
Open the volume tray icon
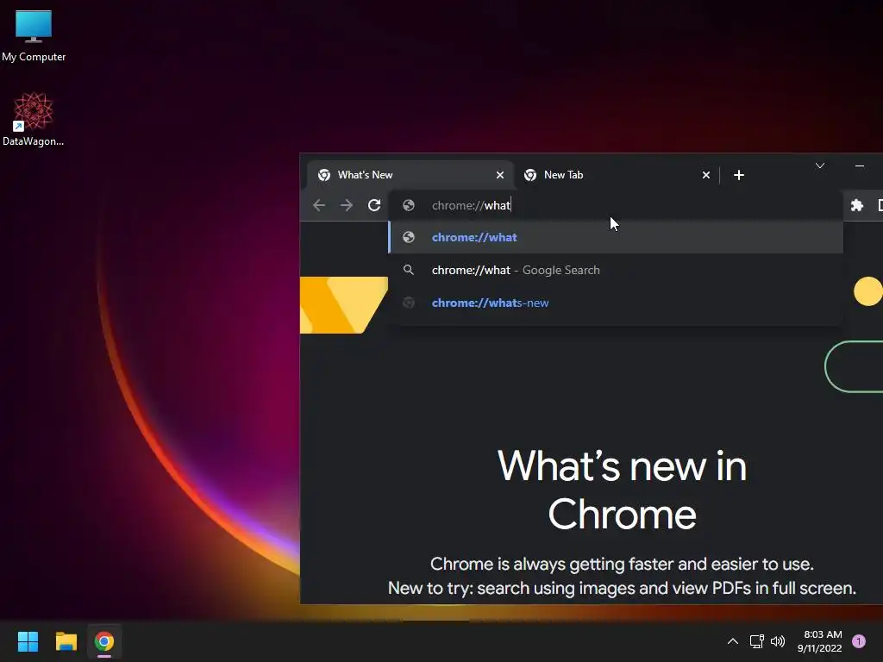(778, 641)
